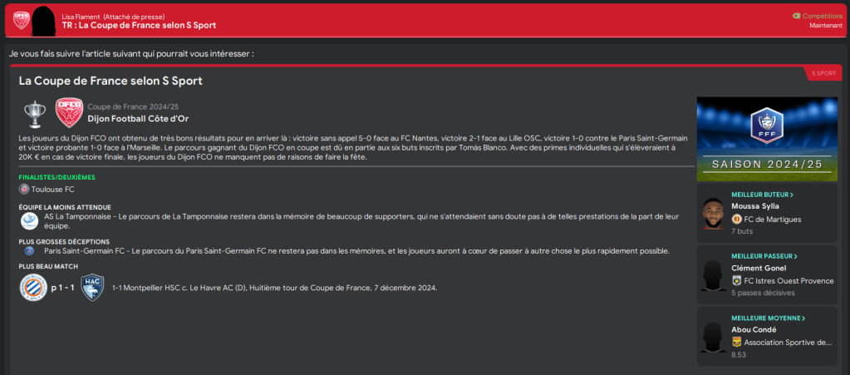Image resolution: width=850 pixels, height=375 pixels.
Task: Click the Coupe de France trophy icon
Action: click(34, 113)
